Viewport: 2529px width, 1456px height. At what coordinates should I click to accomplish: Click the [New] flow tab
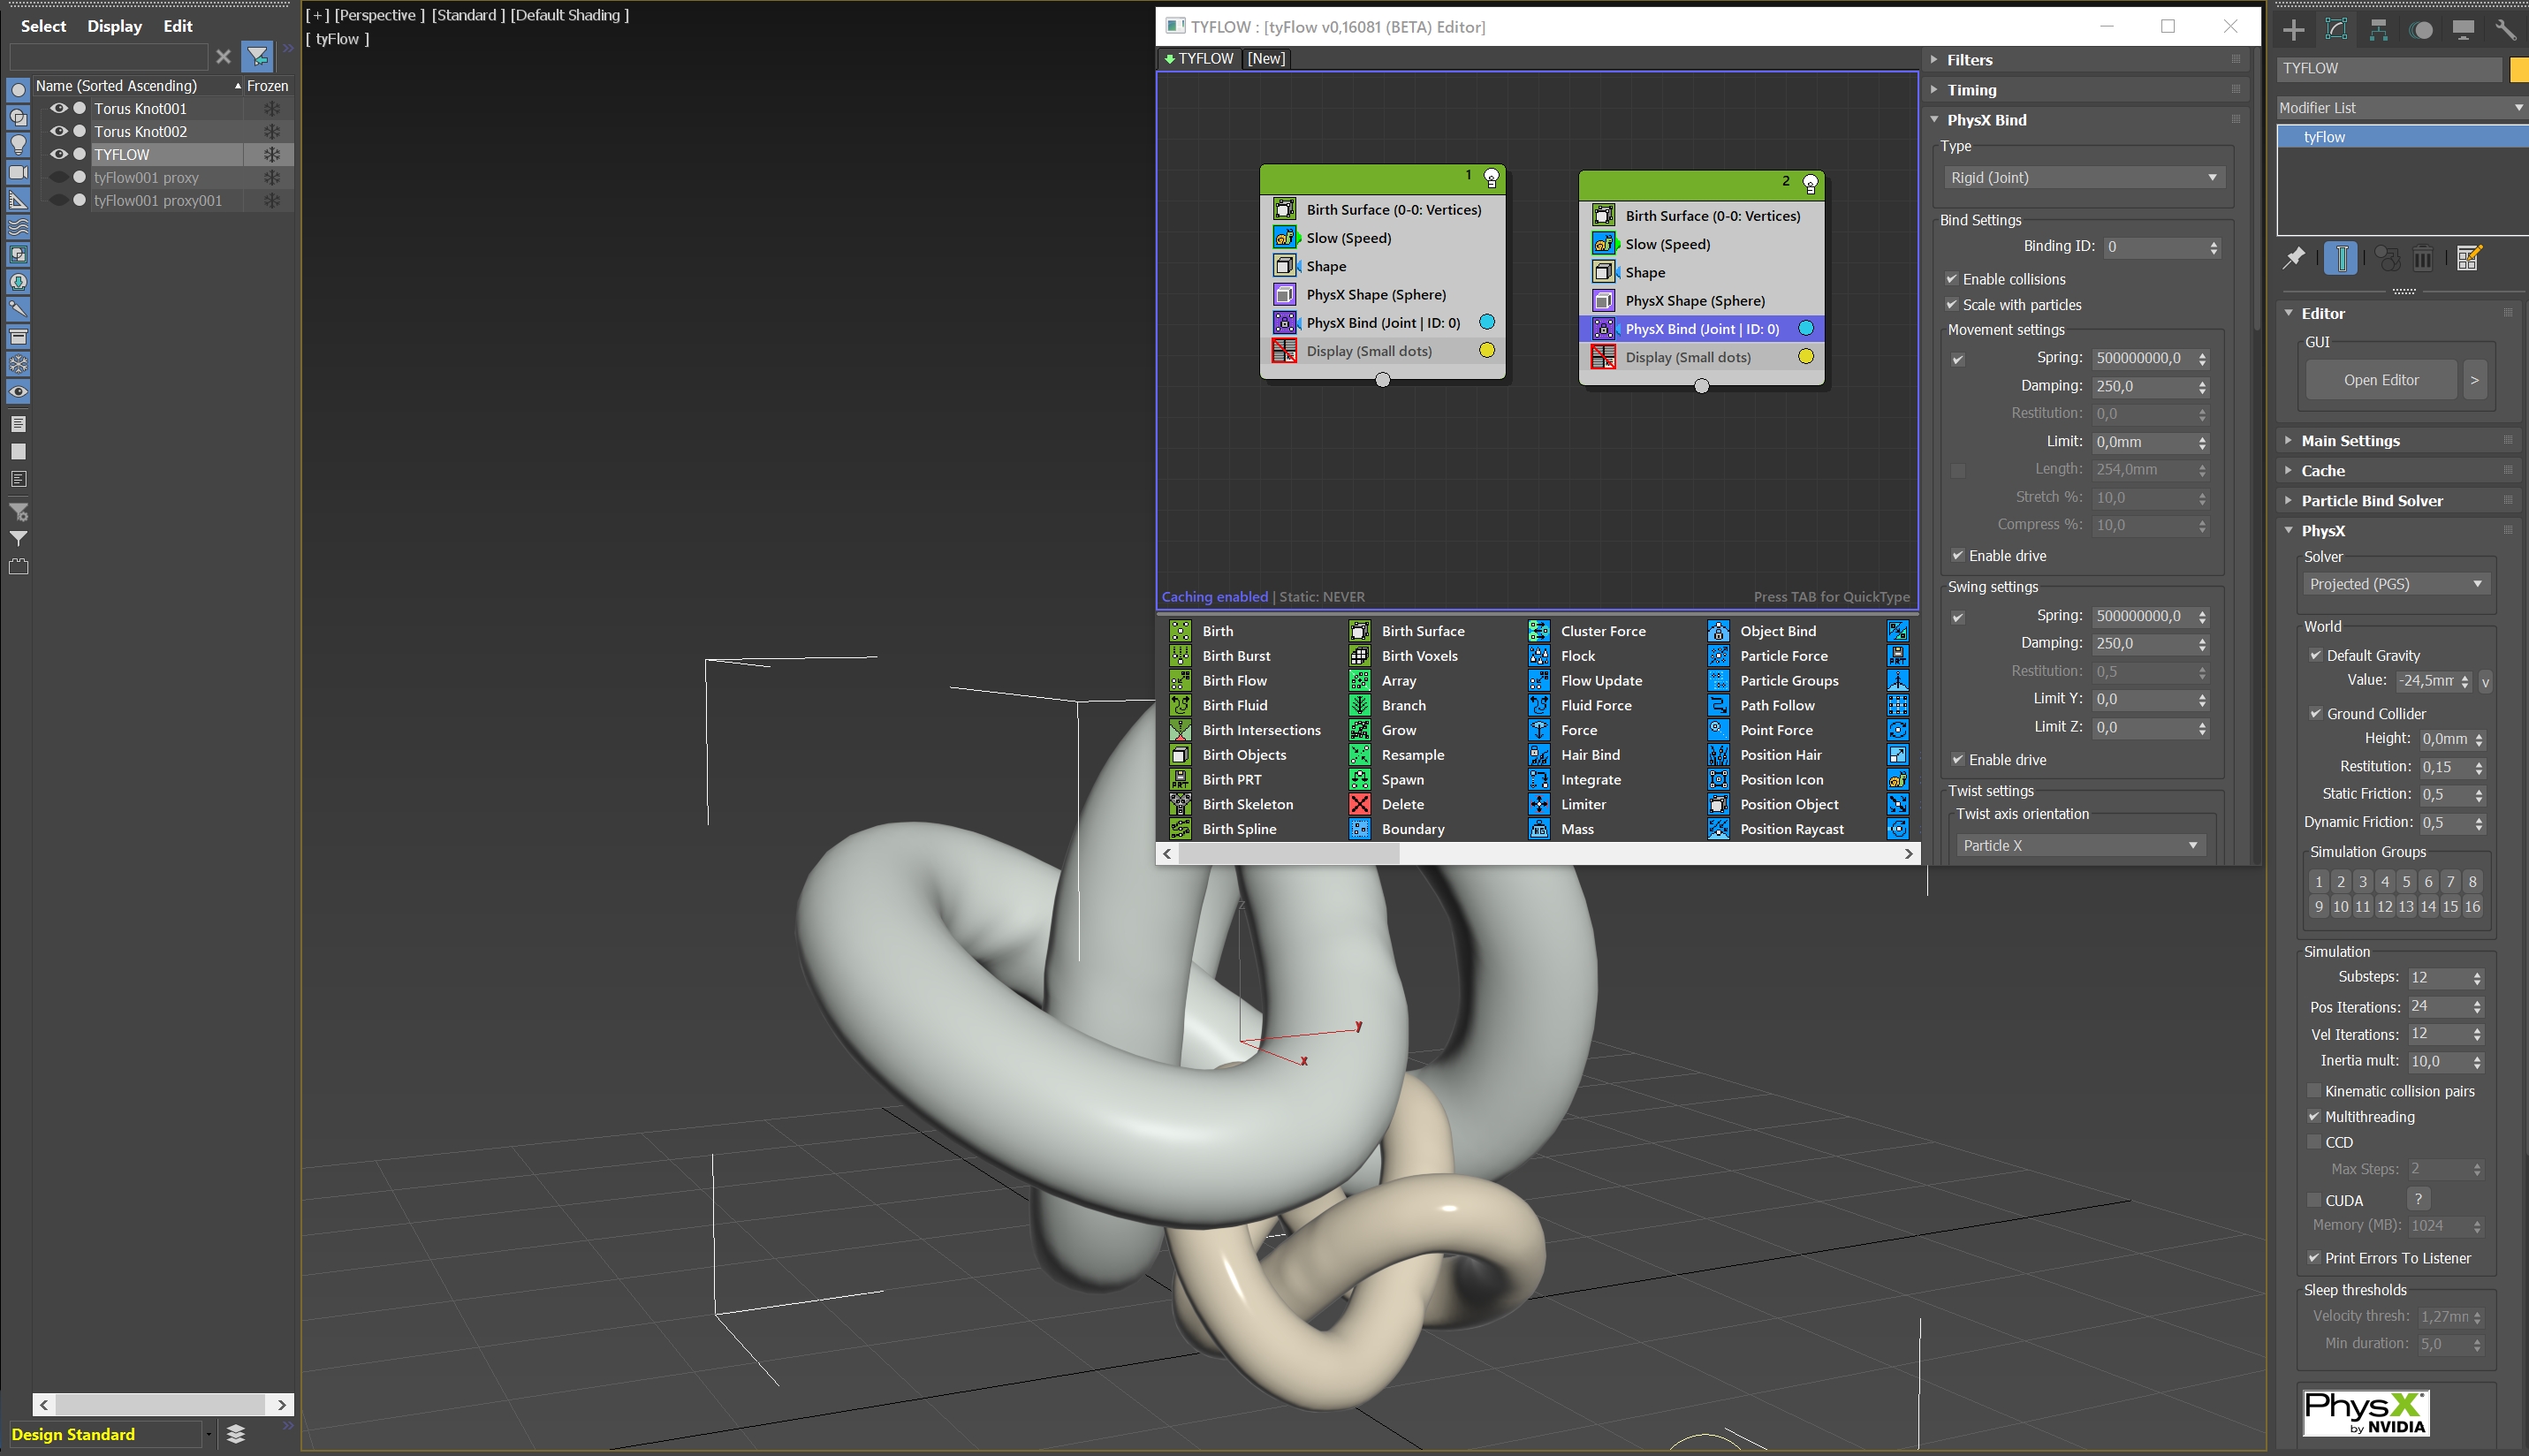tap(1266, 59)
